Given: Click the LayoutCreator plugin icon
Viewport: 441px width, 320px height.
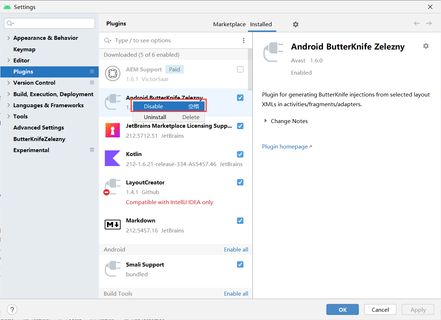Looking at the screenshot, I should tap(112, 187).
